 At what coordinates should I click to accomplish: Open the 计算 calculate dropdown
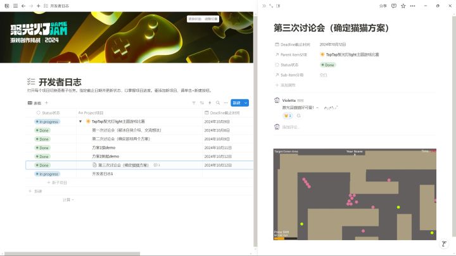(x=68, y=200)
